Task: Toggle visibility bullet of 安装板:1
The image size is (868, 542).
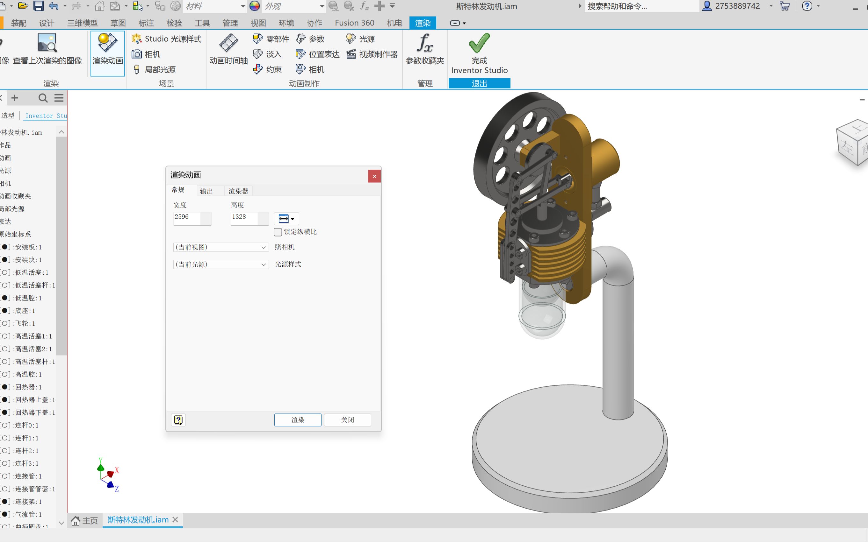Action: pyautogui.click(x=5, y=247)
